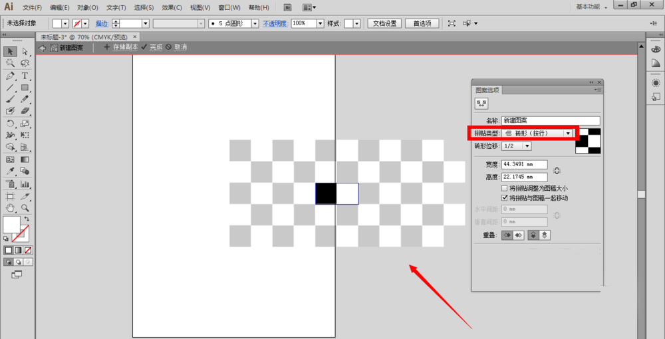Select the Shape Builder tool
Viewport: 665px width, 339px height.
pyautogui.click(x=10, y=147)
